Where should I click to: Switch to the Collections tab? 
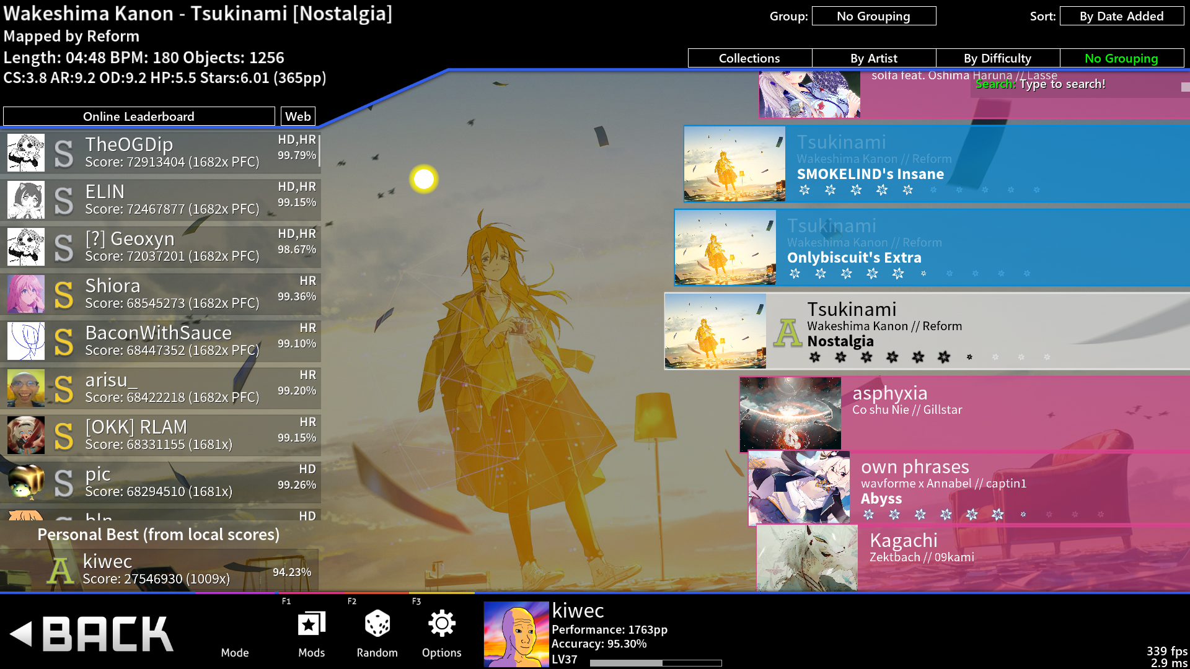click(x=749, y=58)
